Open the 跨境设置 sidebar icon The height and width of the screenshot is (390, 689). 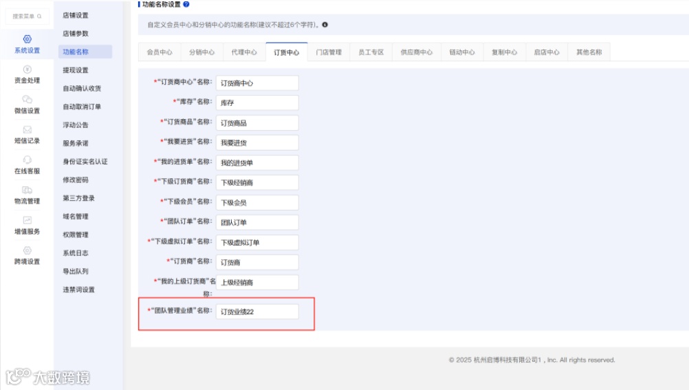(x=28, y=250)
